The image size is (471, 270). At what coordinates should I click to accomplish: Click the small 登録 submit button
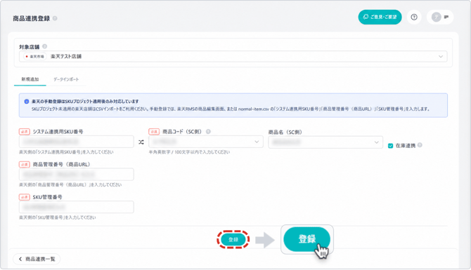click(x=233, y=239)
